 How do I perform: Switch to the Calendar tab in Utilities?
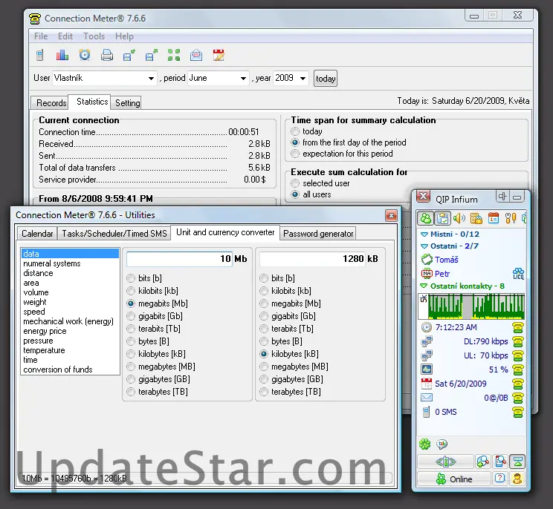pos(37,234)
